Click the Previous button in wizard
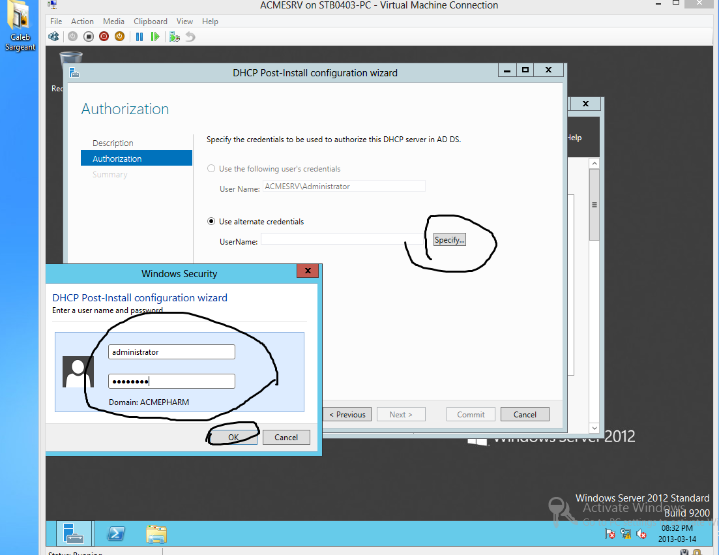Image resolution: width=719 pixels, height=555 pixels. pos(347,414)
